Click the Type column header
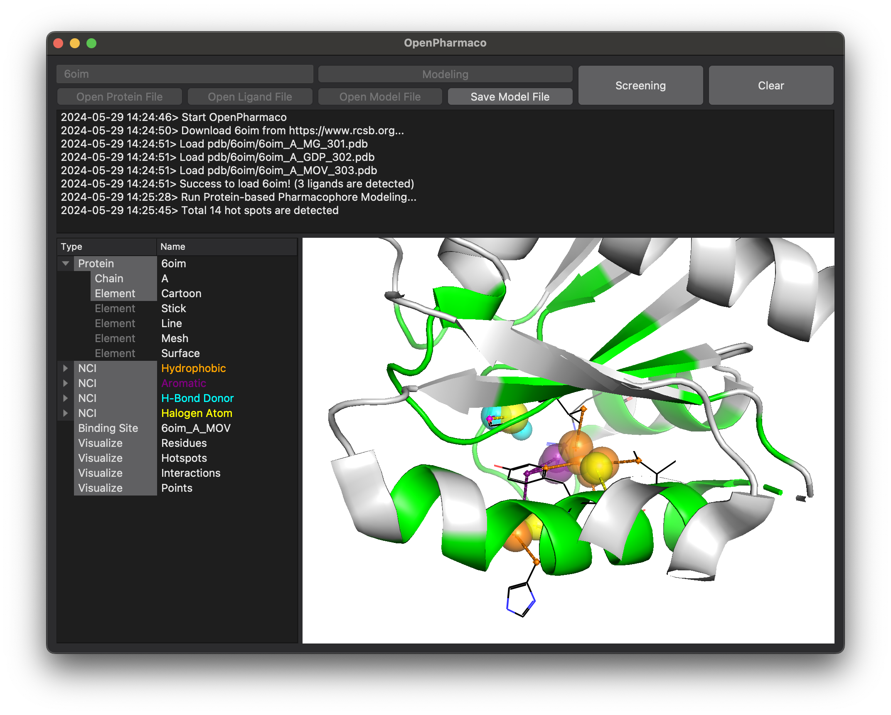Viewport: 891px width, 715px height. click(106, 247)
